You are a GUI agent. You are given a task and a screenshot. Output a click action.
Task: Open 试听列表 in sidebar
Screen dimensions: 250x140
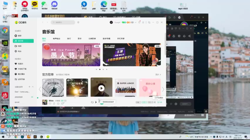coord(20,79)
